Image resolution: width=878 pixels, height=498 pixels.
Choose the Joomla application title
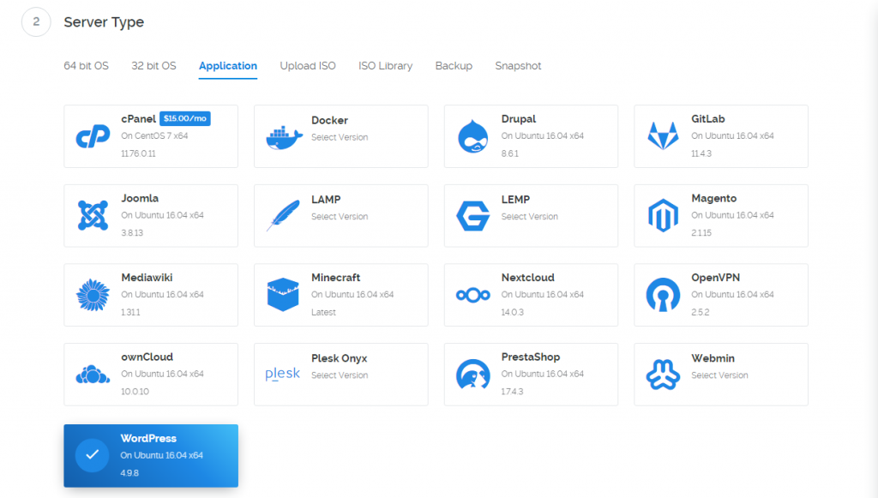pos(140,199)
